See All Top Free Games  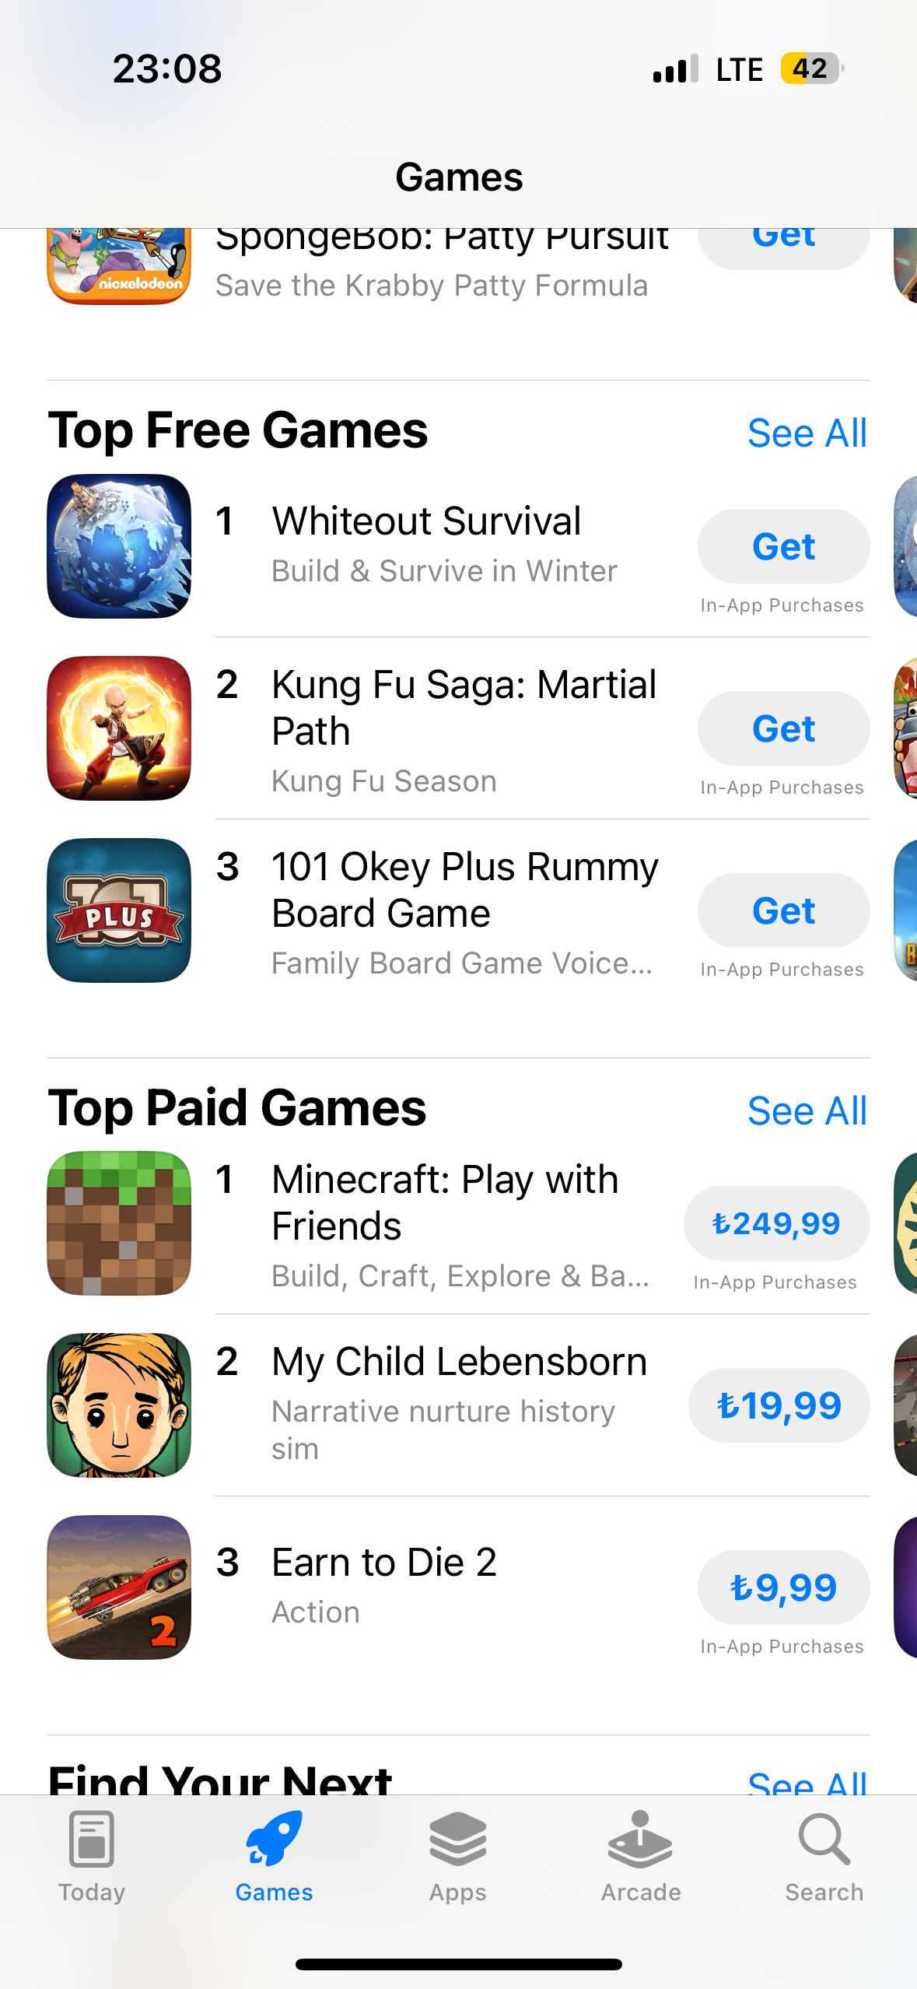pyautogui.click(x=807, y=433)
